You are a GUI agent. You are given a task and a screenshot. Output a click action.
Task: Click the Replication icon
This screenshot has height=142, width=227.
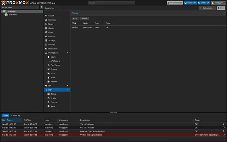46,49
